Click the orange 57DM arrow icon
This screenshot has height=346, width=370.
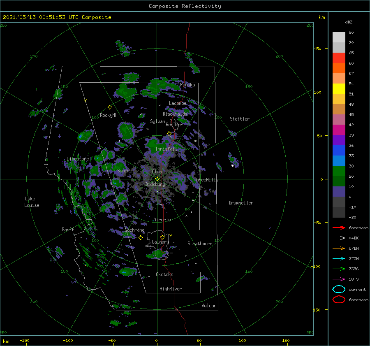click(x=339, y=248)
